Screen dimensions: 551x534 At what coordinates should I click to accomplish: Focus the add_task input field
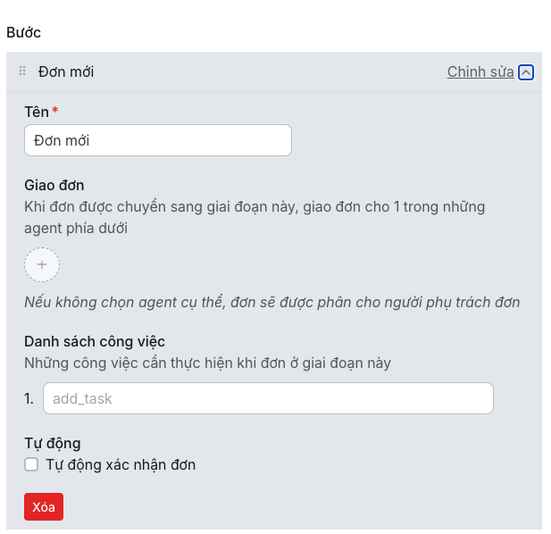(x=268, y=398)
